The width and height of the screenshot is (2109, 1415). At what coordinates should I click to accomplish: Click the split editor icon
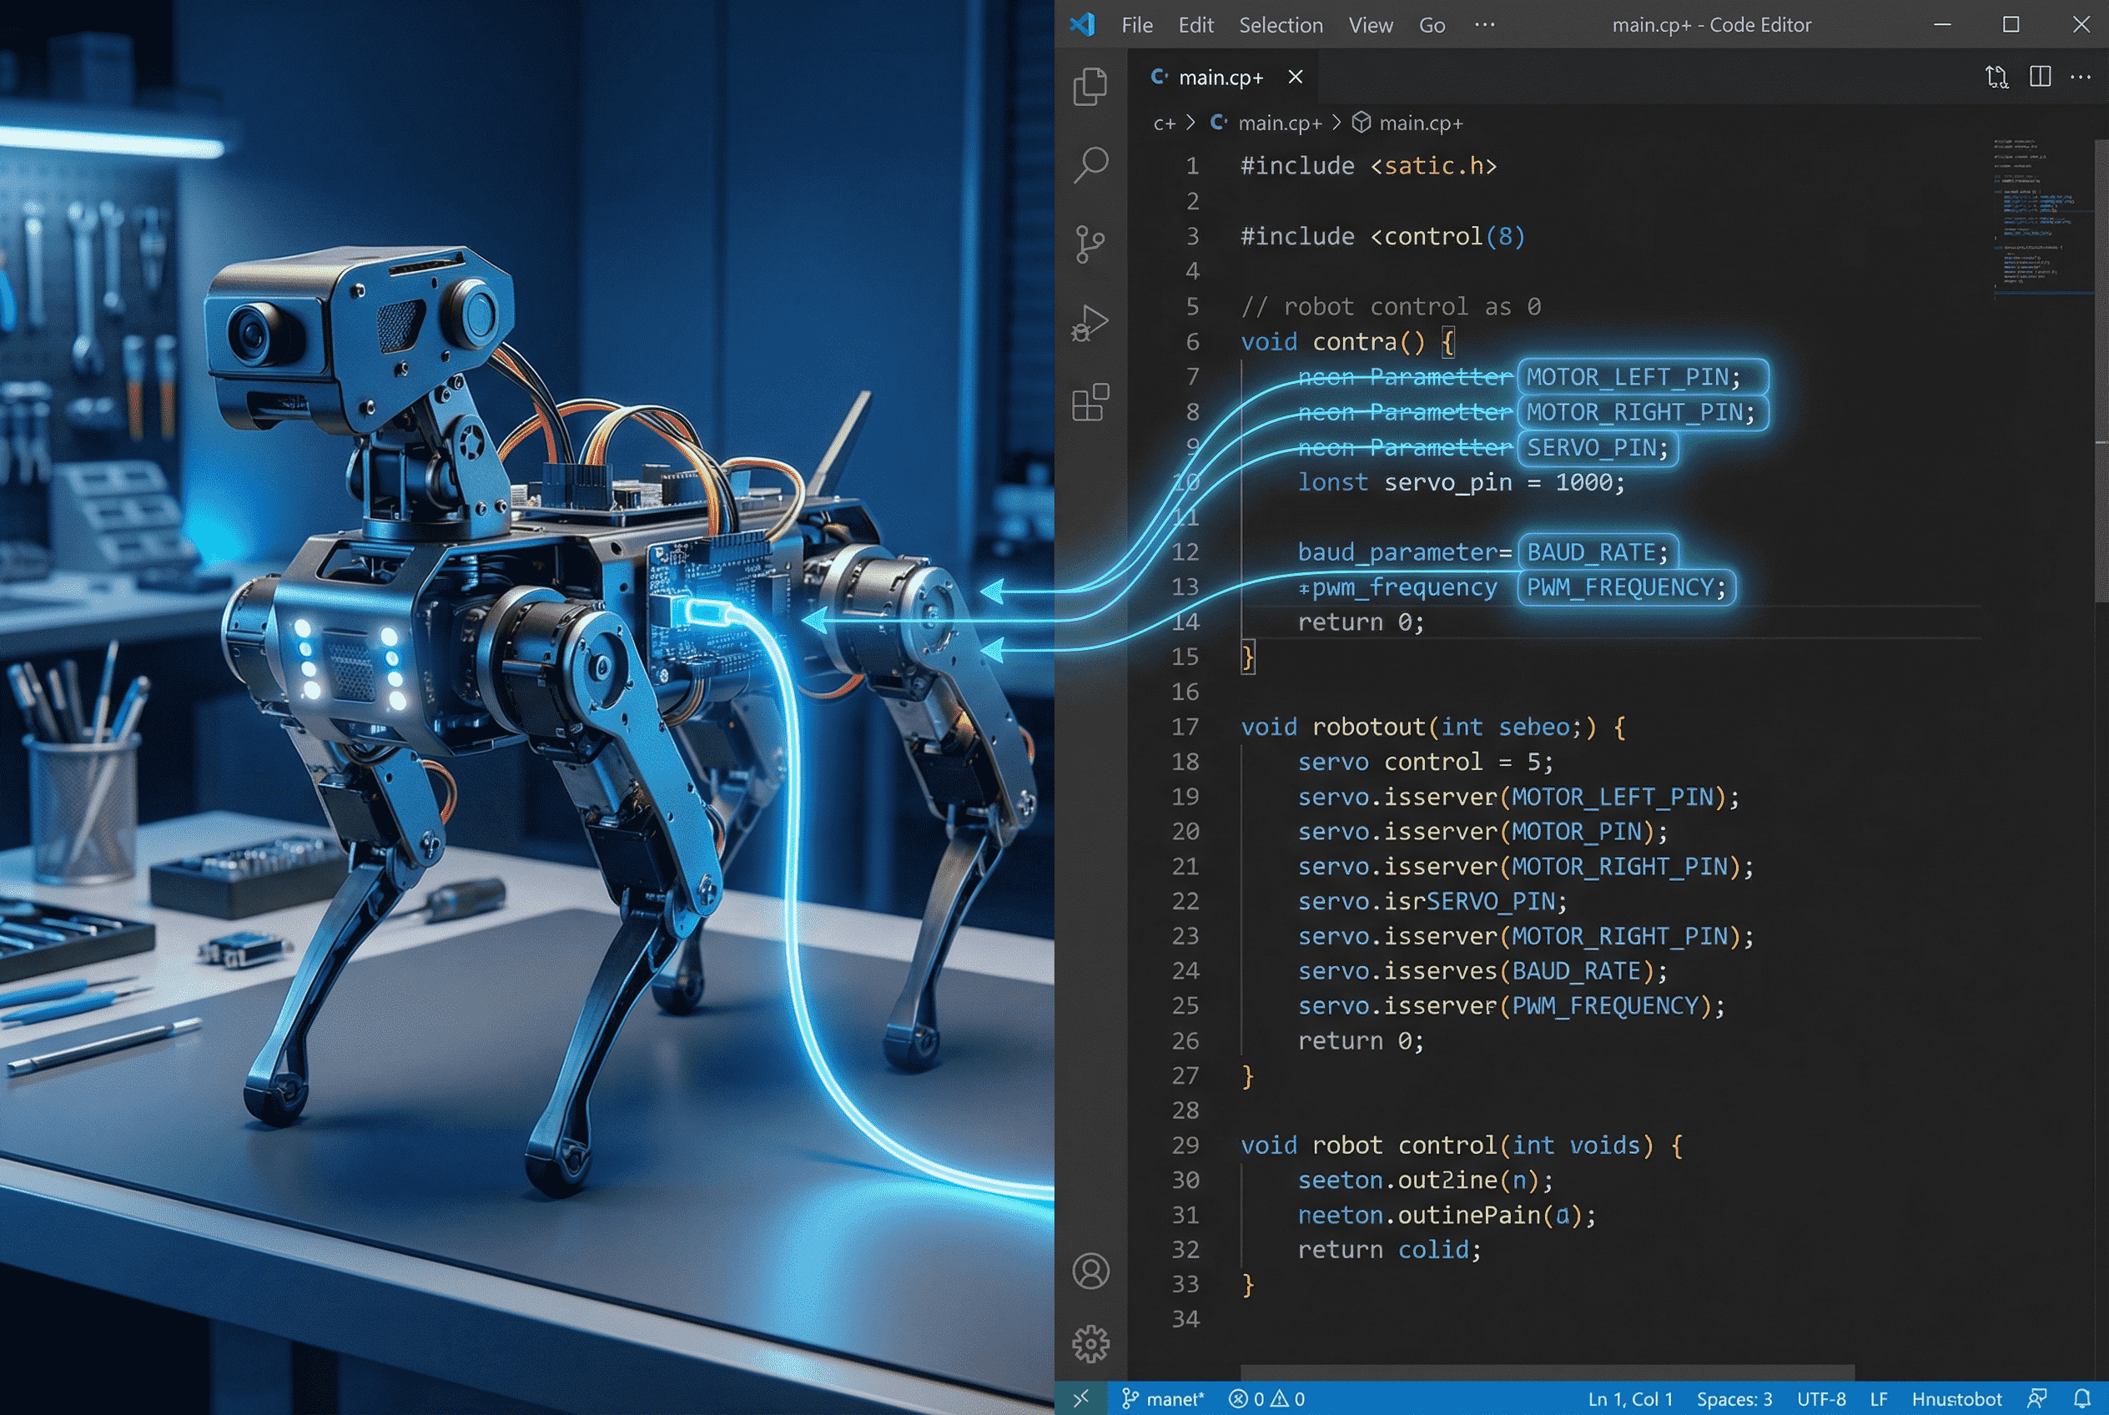pos(2040,77)
